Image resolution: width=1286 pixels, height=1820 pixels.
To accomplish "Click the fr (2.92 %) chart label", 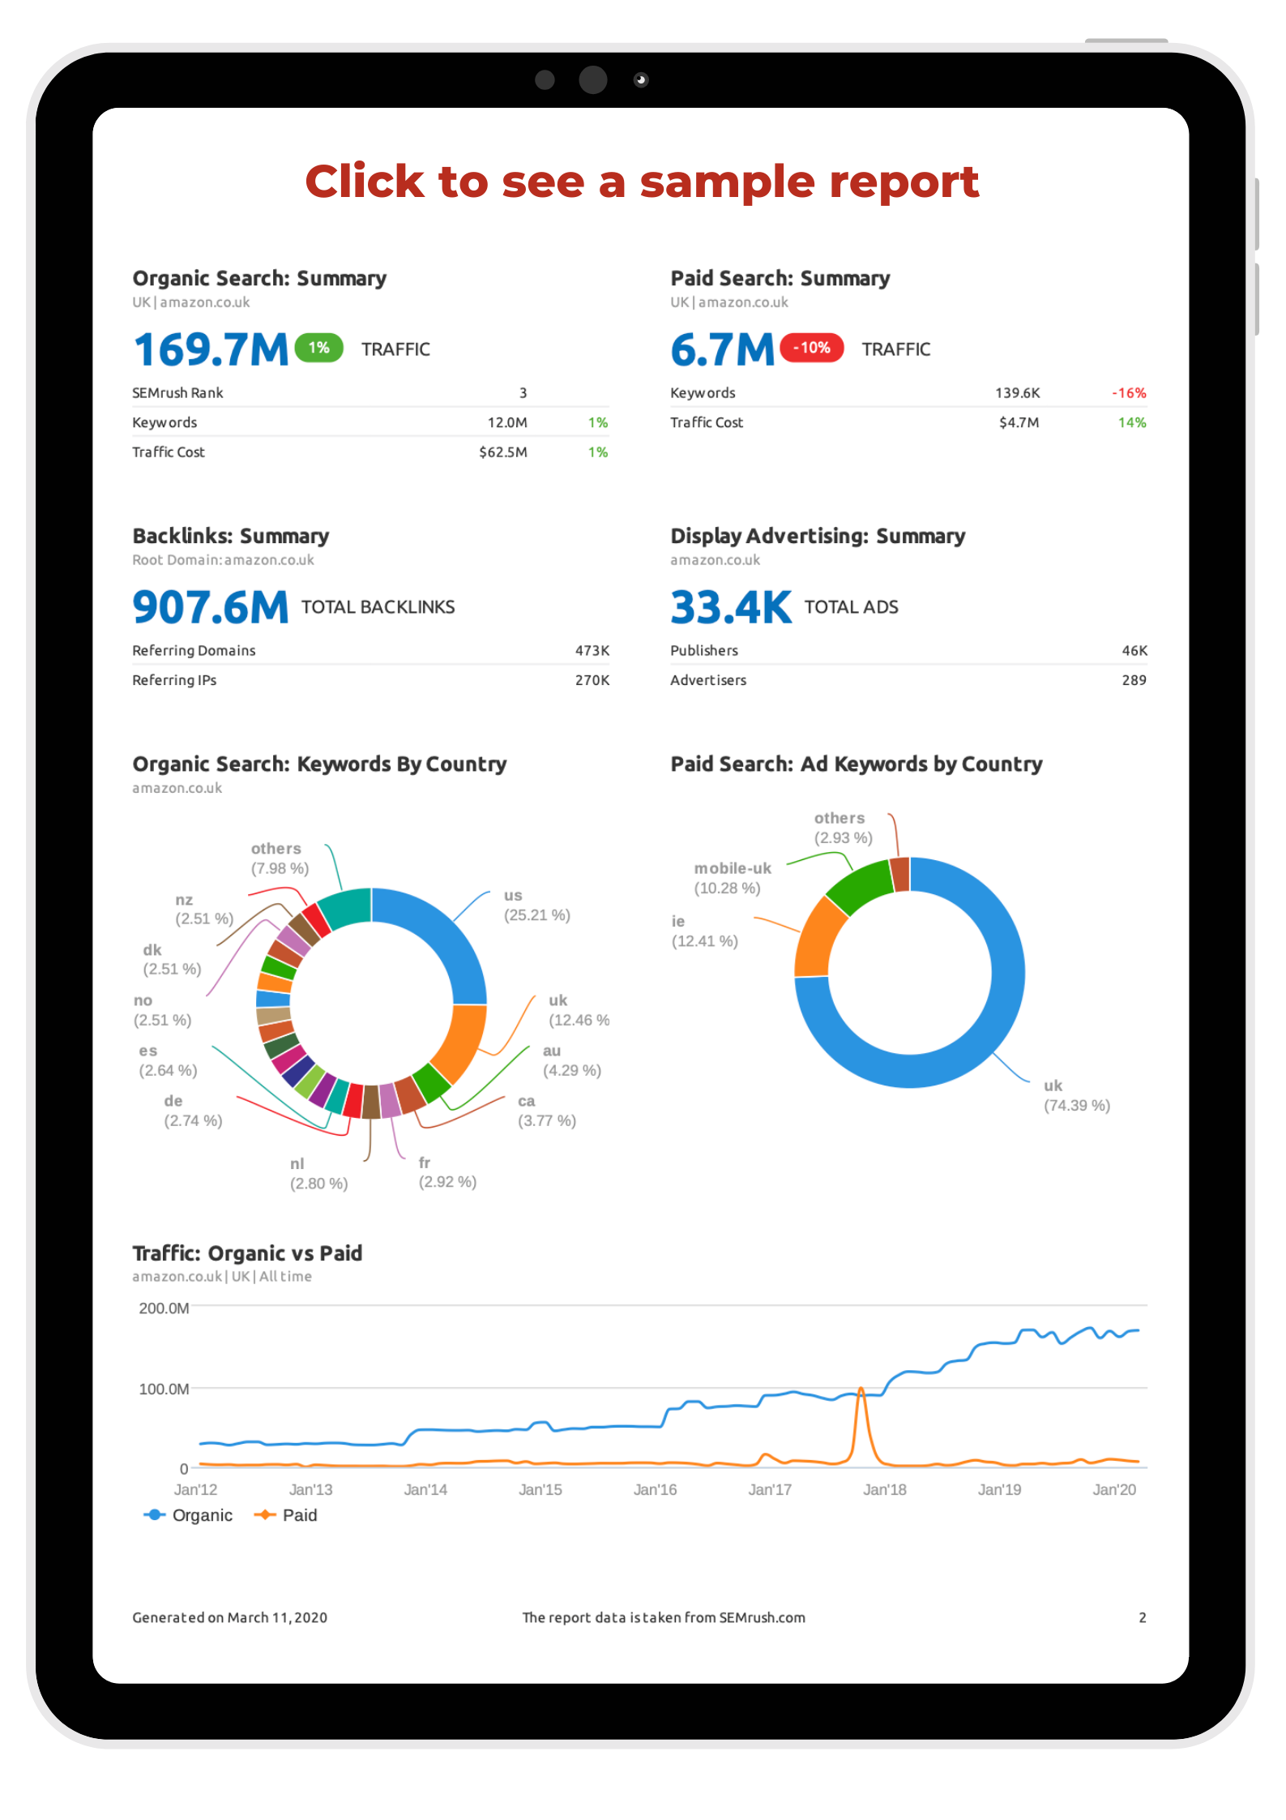I will 447,1172.
